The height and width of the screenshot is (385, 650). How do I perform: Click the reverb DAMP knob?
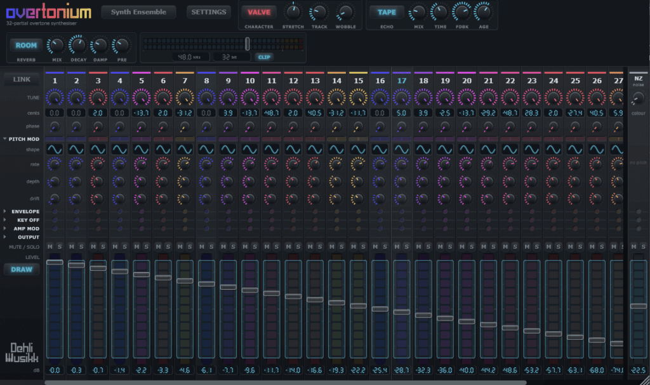[x=100, y=45]
